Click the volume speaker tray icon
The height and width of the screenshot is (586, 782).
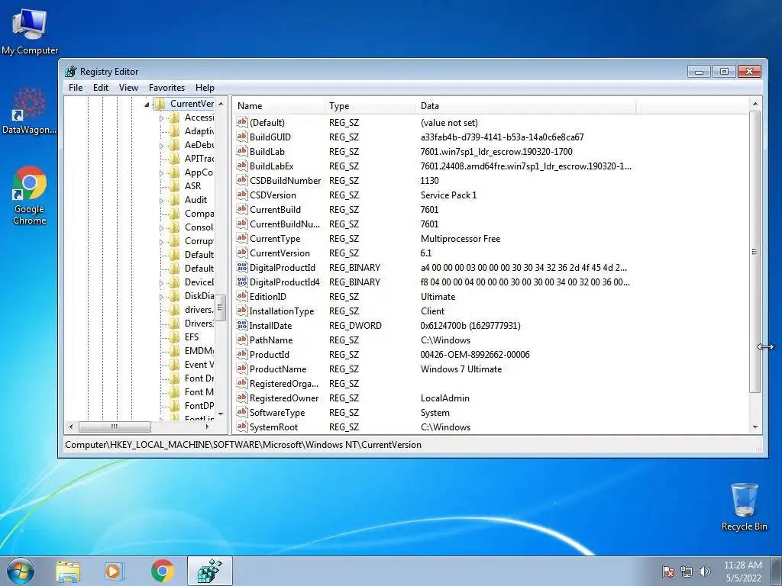click(x=705, y=572)
